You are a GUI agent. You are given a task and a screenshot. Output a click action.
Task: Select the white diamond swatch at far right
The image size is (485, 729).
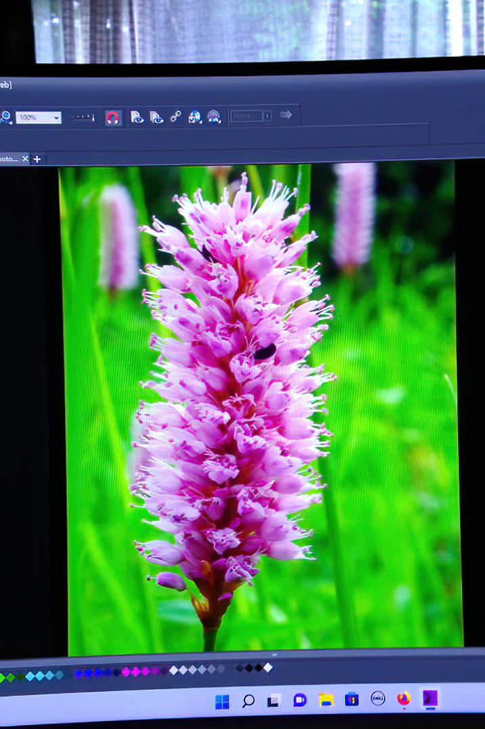tap(268, 668)
